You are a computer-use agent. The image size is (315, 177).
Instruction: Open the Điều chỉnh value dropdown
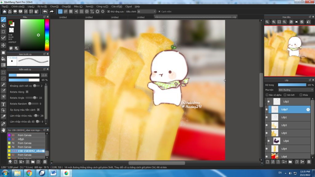pos(154,12)
